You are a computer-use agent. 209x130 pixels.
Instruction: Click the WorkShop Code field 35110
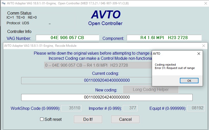coord(72,108)
